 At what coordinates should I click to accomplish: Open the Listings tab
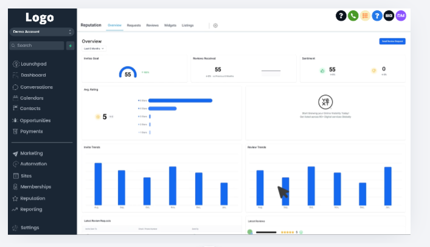point(188,25)
